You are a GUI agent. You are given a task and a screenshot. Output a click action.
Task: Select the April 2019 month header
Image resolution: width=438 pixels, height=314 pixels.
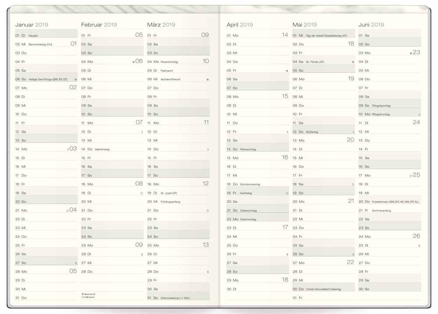(240, 25)
